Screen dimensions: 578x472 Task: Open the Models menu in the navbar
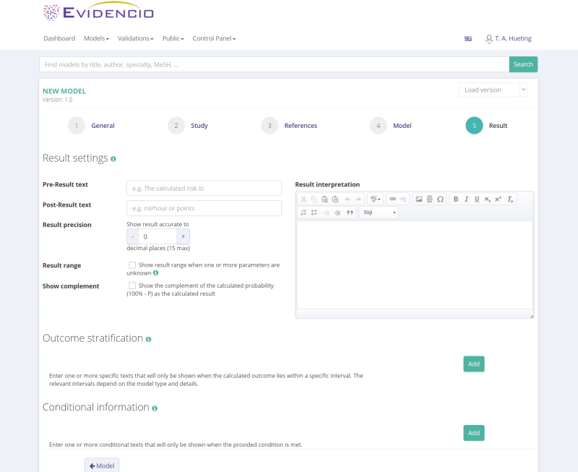96,38
